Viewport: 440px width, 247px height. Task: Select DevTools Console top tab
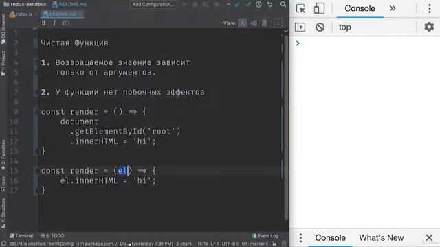[x=360, y=9]
